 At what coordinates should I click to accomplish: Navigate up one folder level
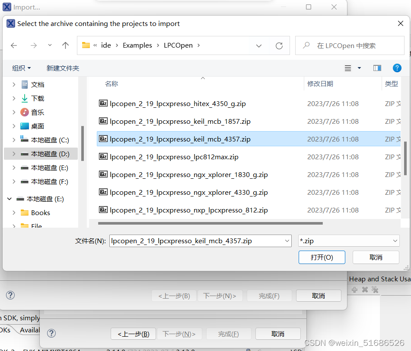pyautogui.click(x=66, y=45)
